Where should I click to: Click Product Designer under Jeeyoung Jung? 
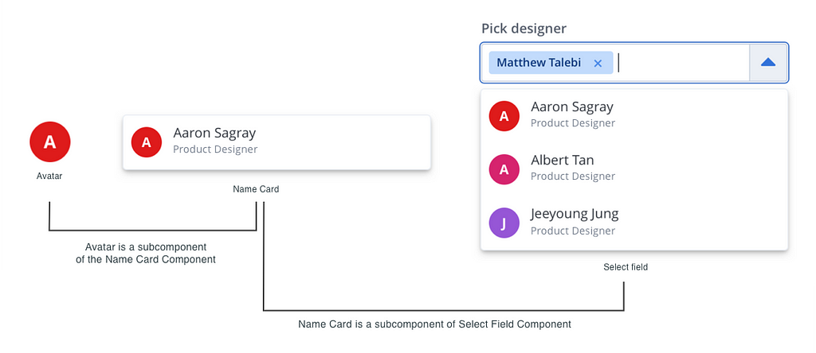click(x=573, y=231)
